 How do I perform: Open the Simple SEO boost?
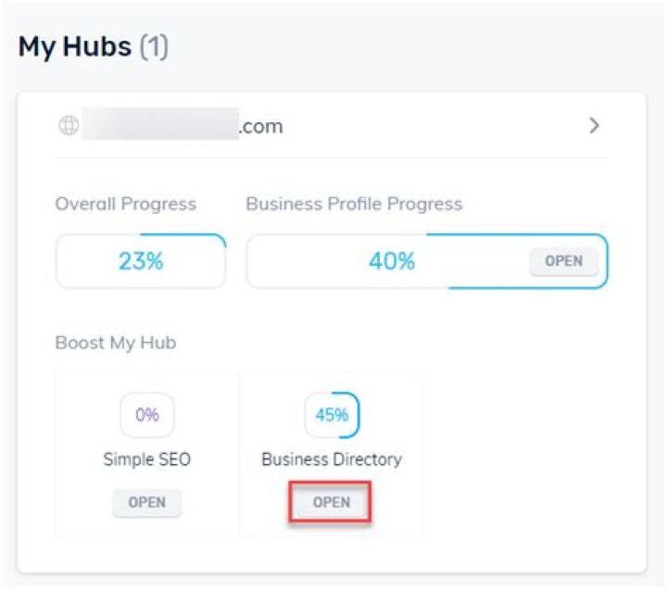[x=147, y=502]
